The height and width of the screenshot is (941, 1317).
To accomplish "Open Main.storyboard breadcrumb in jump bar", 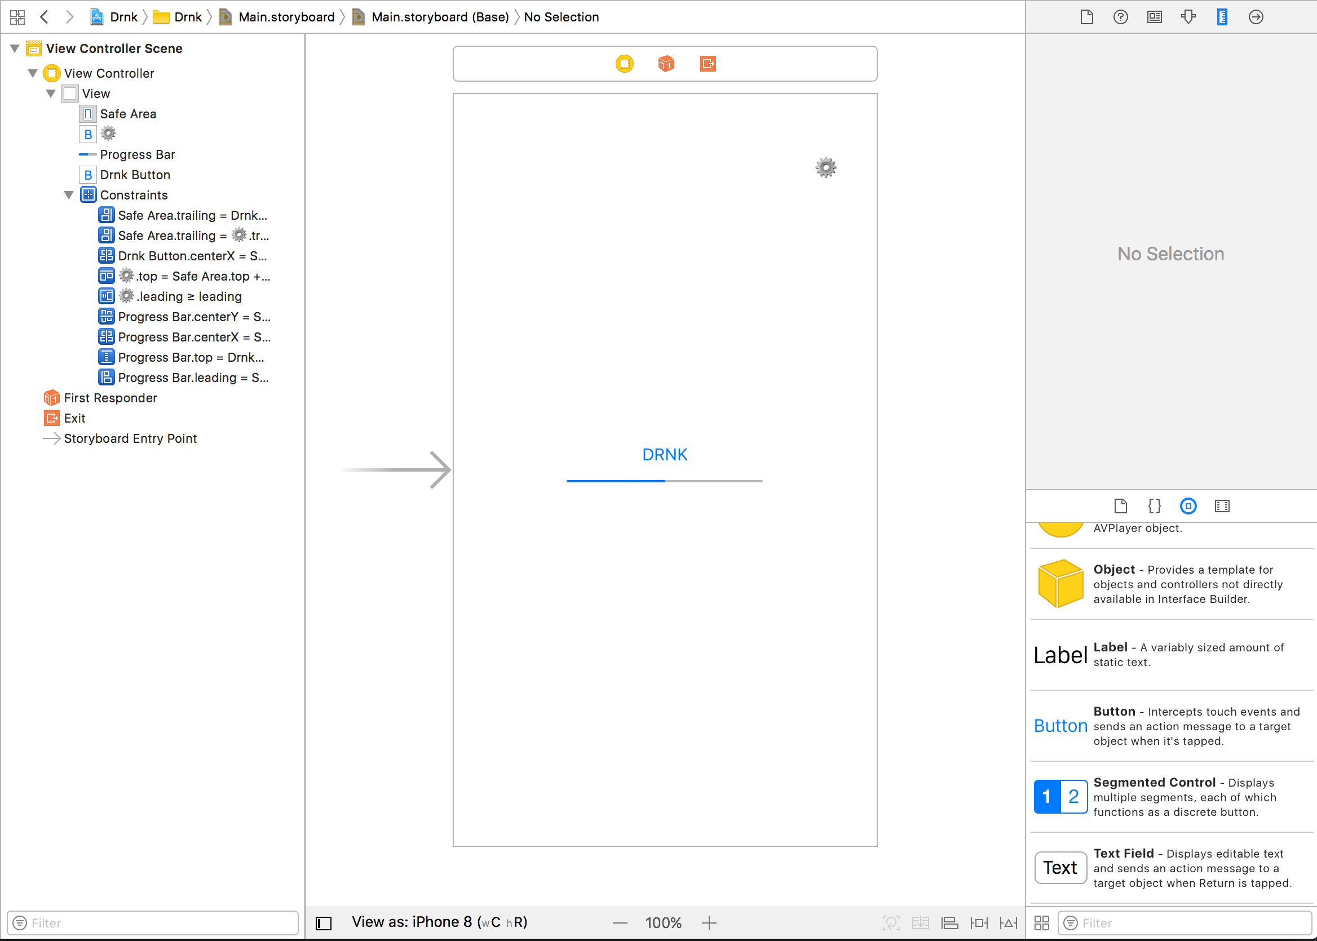I will click(277, 17).
